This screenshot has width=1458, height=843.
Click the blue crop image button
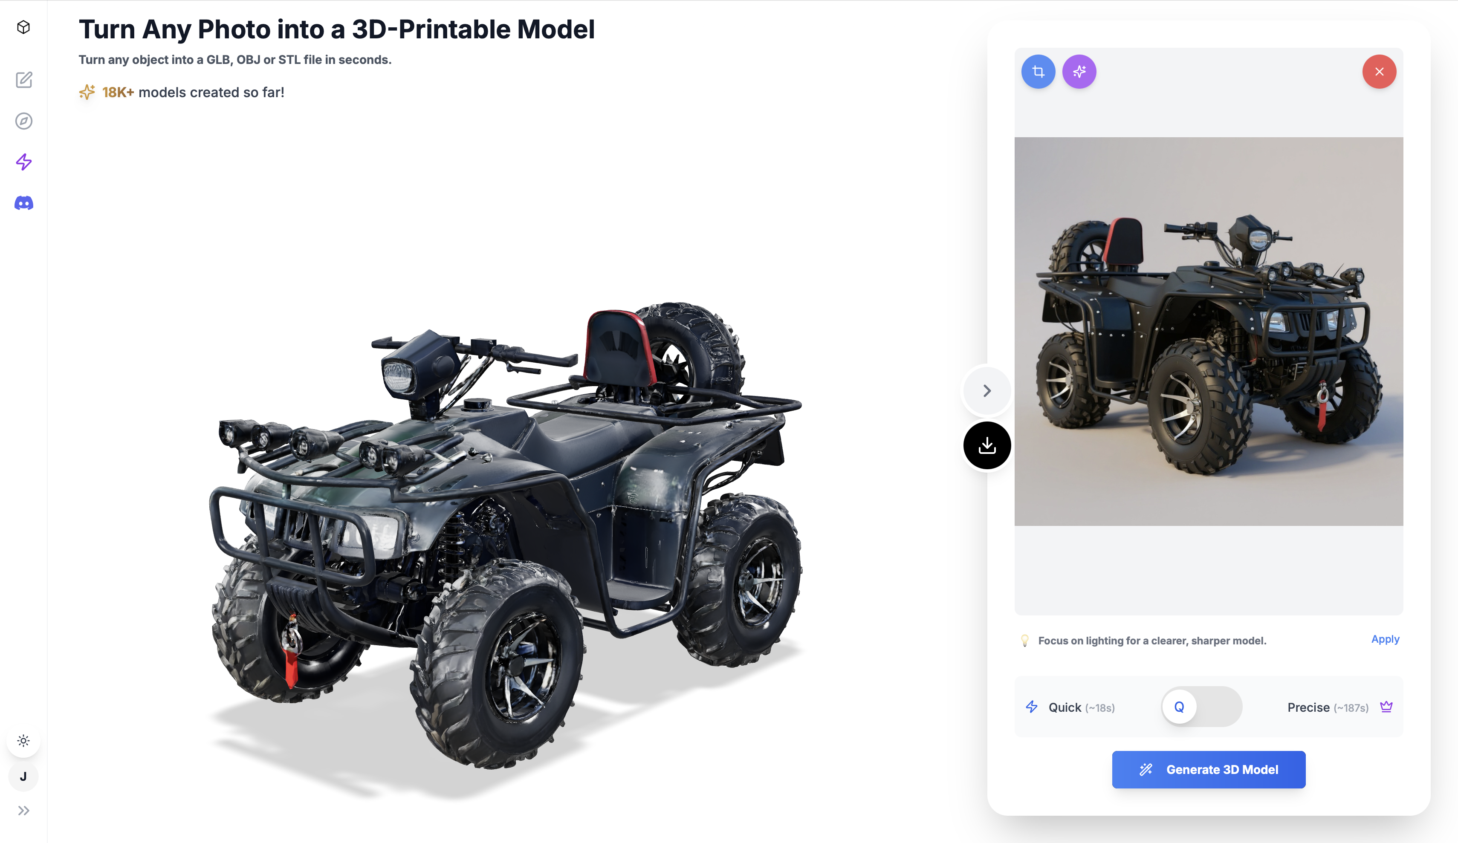pyautogui.click(x=1038, y=72)
